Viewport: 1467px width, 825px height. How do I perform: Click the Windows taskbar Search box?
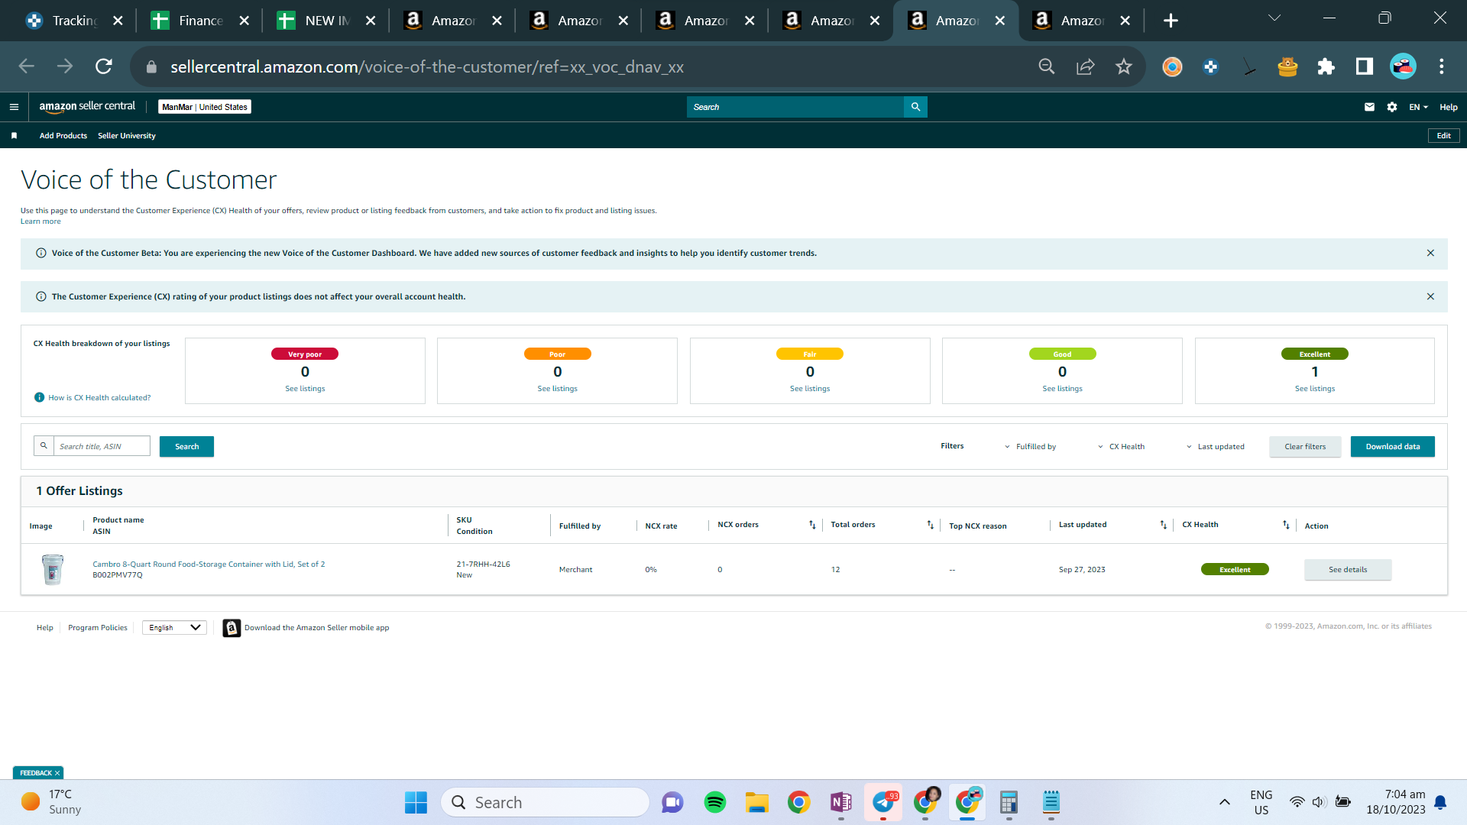[x=545, y=802]
